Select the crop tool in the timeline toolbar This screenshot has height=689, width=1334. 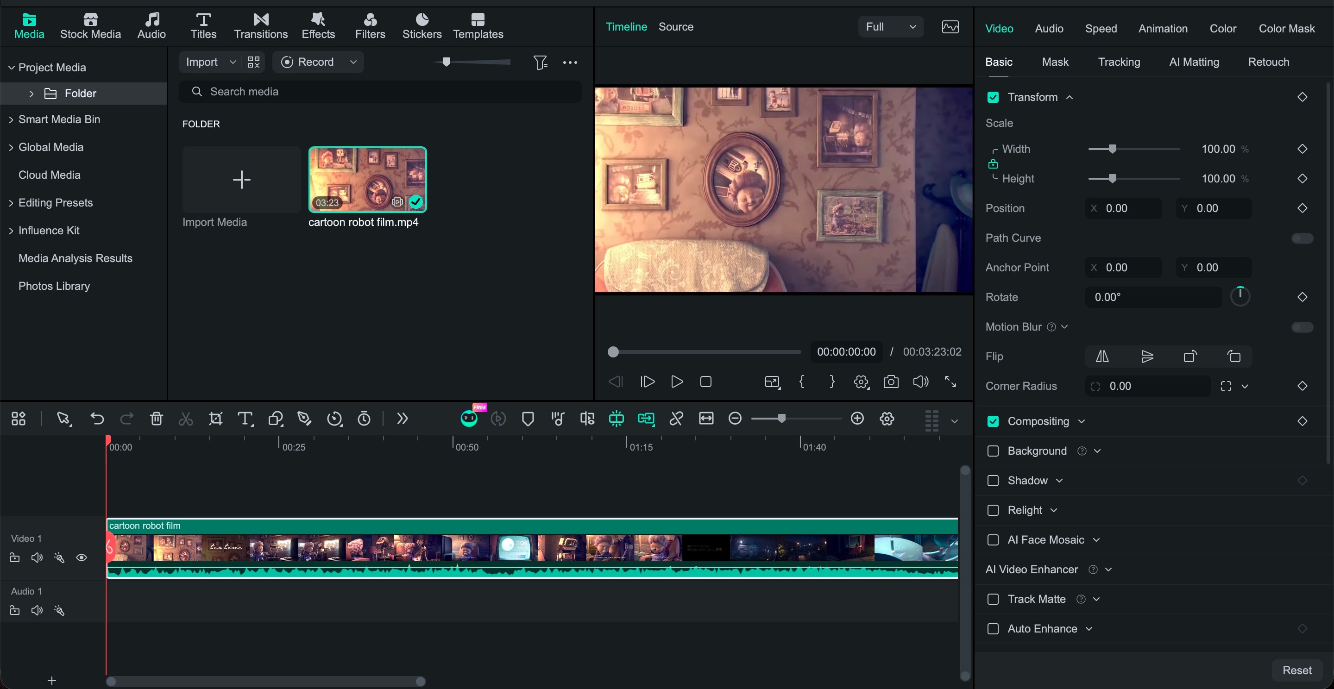tap(215, 419)
